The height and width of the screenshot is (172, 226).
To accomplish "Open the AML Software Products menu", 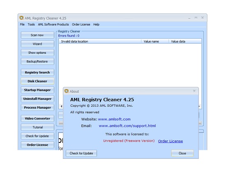I will point(53,25).
